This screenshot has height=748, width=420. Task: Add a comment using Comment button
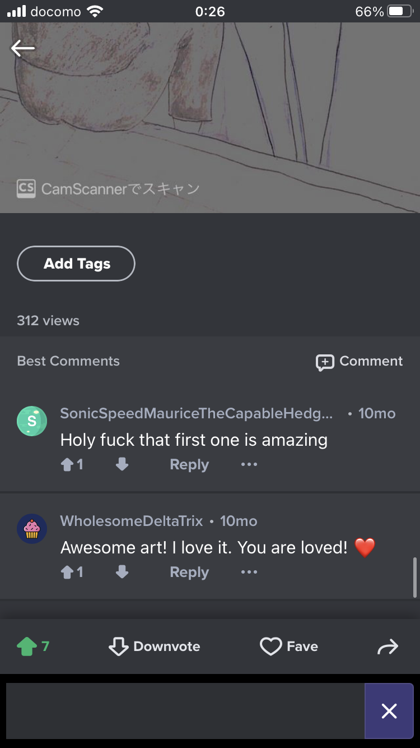point(360,362)
